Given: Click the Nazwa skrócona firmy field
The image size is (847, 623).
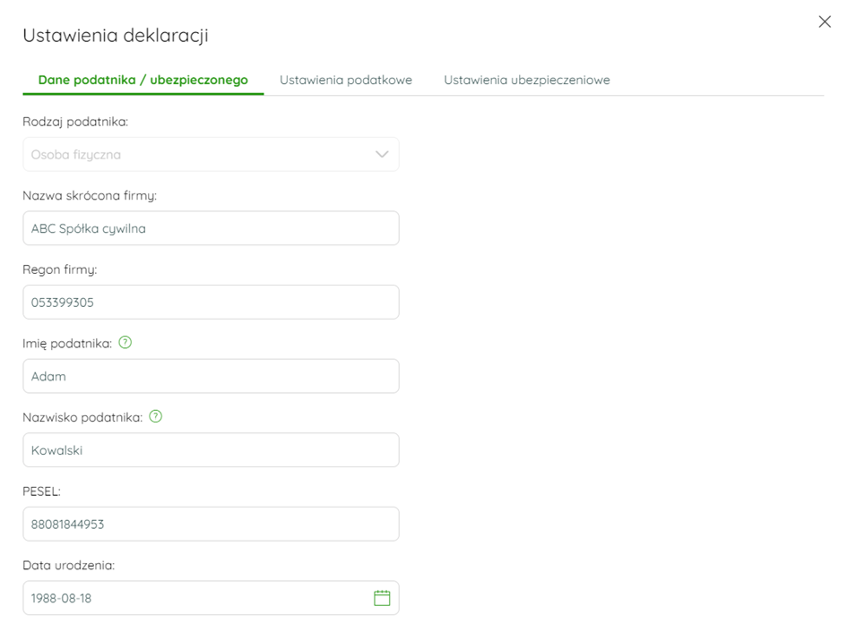Looking at the screenshot, I should pos(211,228).
